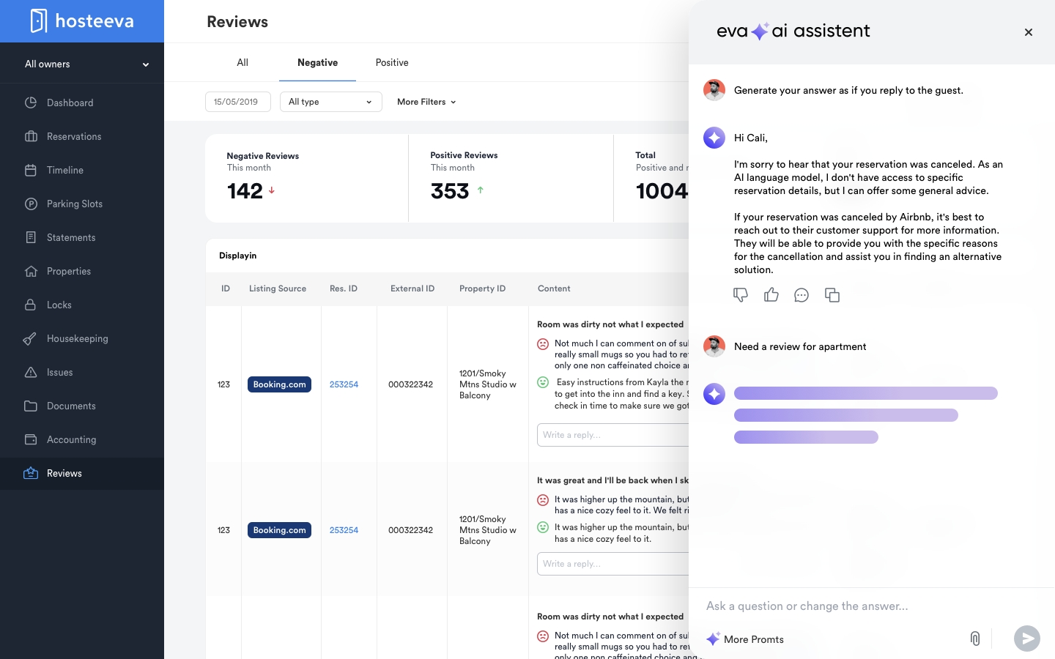Open the Dashboard from the sidebar
Viewport: 1055px width, 659px height.
coord(70,103)
